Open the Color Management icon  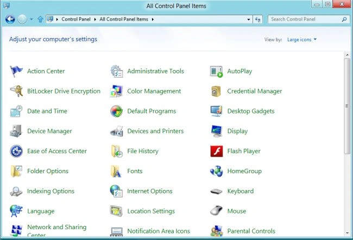click(117, 91)
